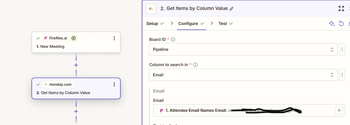The height and width of the screenshot is (125, 350).
Task: Select the 2. Get Items by Column Value card
Action: (x=76, y=88)
